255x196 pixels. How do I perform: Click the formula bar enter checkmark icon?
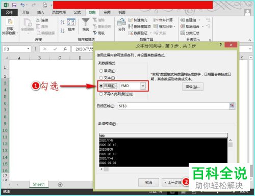[55, 49]
